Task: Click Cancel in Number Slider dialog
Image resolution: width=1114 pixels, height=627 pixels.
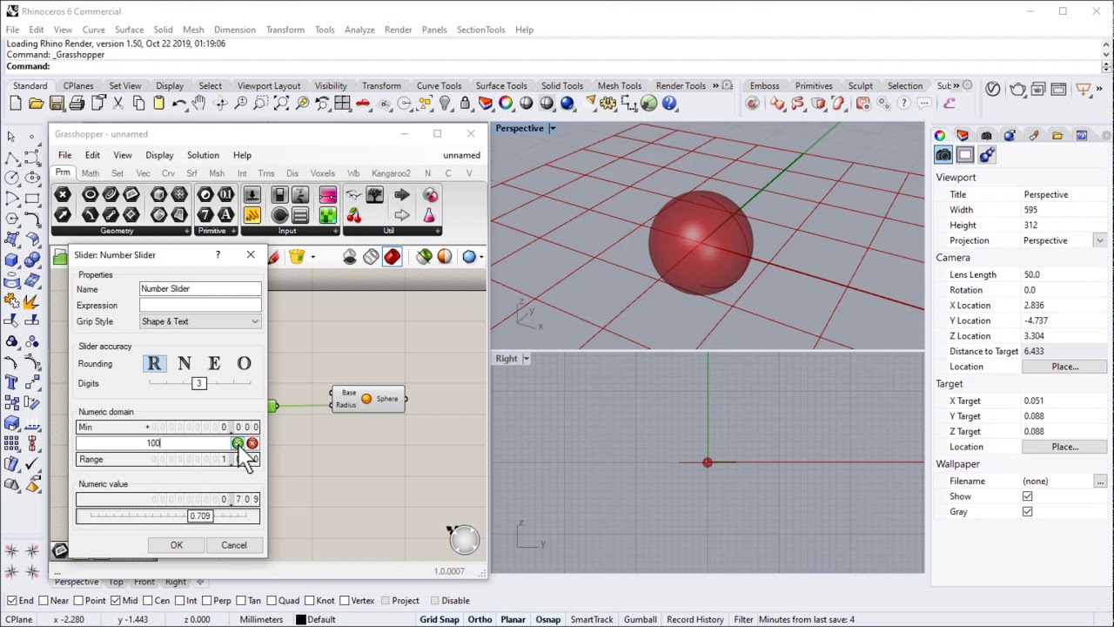Action: [x=233, y=545]
